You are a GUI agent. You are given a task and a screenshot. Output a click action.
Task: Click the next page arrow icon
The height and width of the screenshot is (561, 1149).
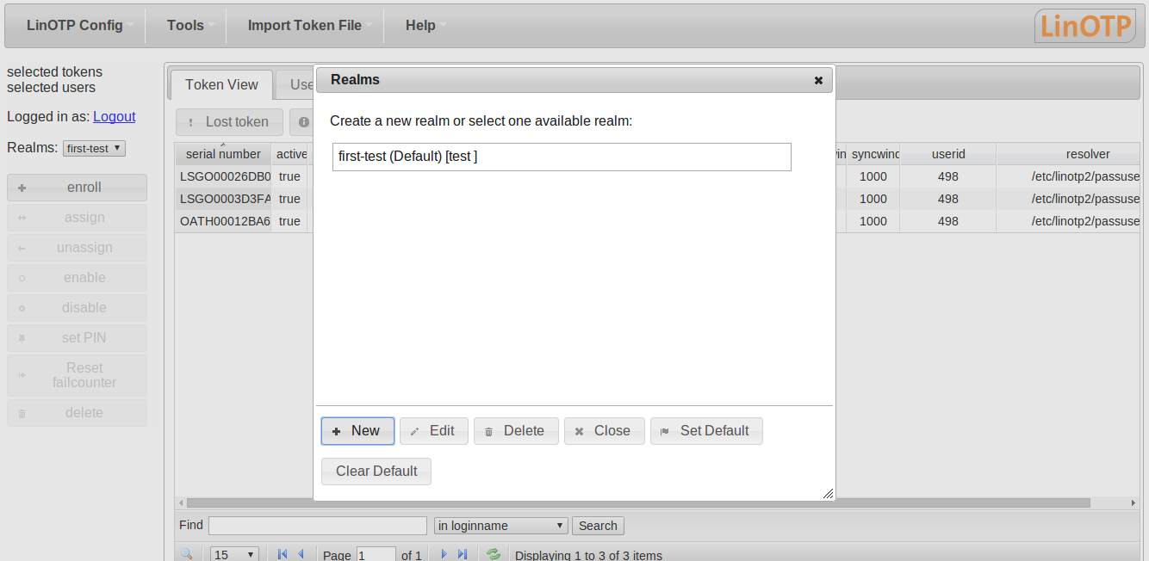(444, 555)
